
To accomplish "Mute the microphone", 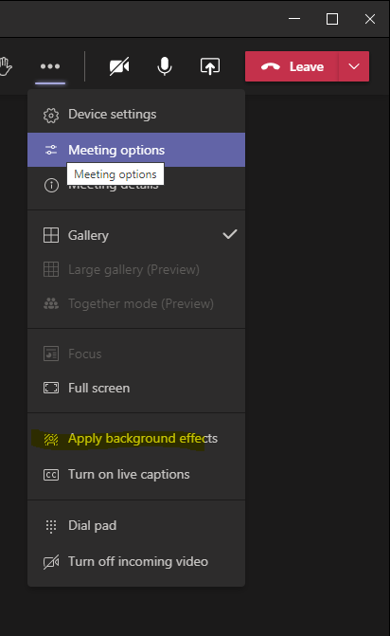I will pos(165,66).
